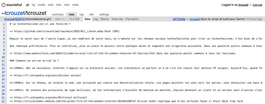This screenshot has width=265, height=104.
Task: Jump to line number 9
Action: tap(4, 54)
